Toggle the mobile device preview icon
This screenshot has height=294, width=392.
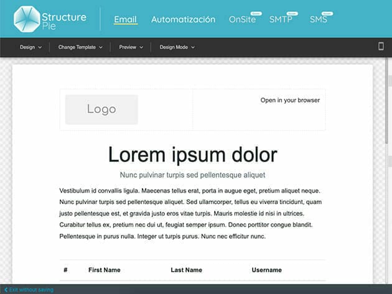click(381, 47)
